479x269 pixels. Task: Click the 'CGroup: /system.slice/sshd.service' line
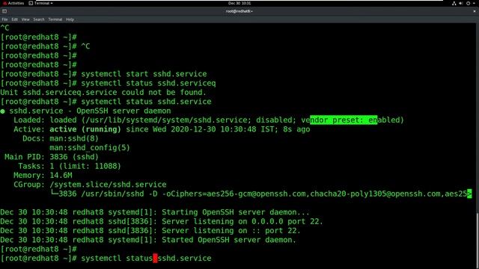click(90, 185)
